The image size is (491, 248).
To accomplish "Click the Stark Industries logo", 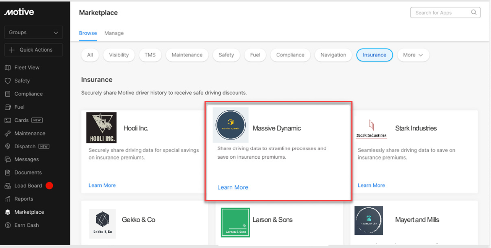I will pyautogui.click(x=371, y=129).
